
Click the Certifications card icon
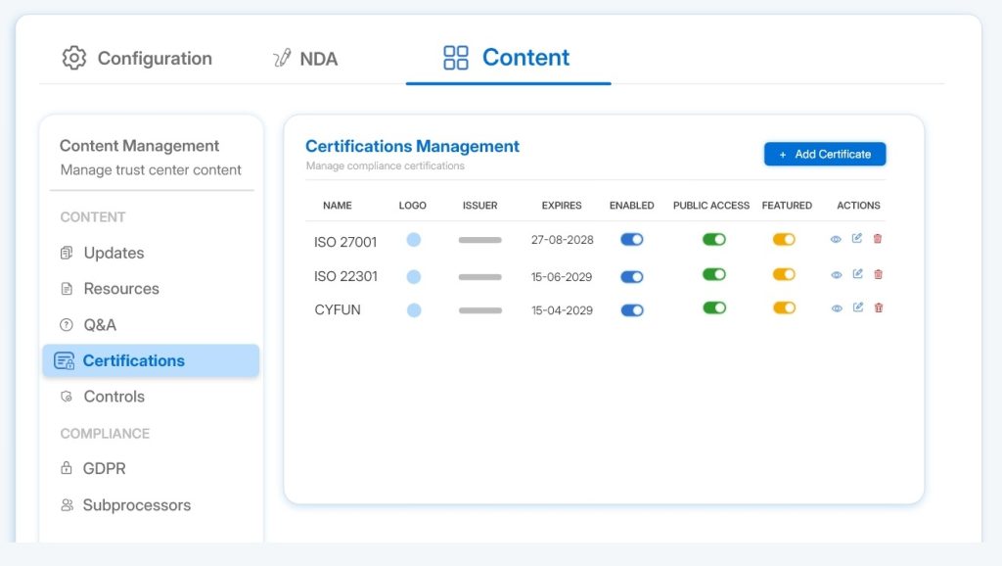[x=64, y=360]
